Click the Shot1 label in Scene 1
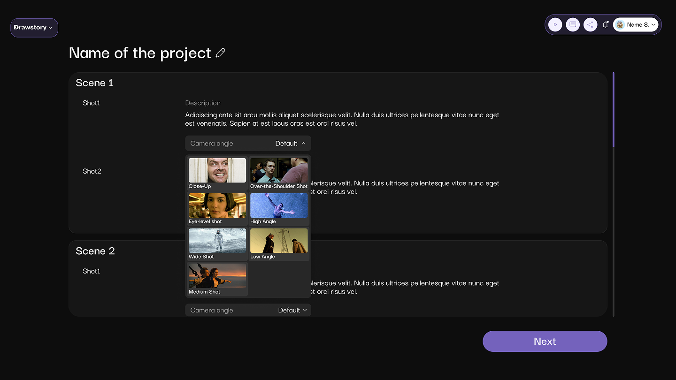Viewport: 676px width, 380px height. (92, 103)
